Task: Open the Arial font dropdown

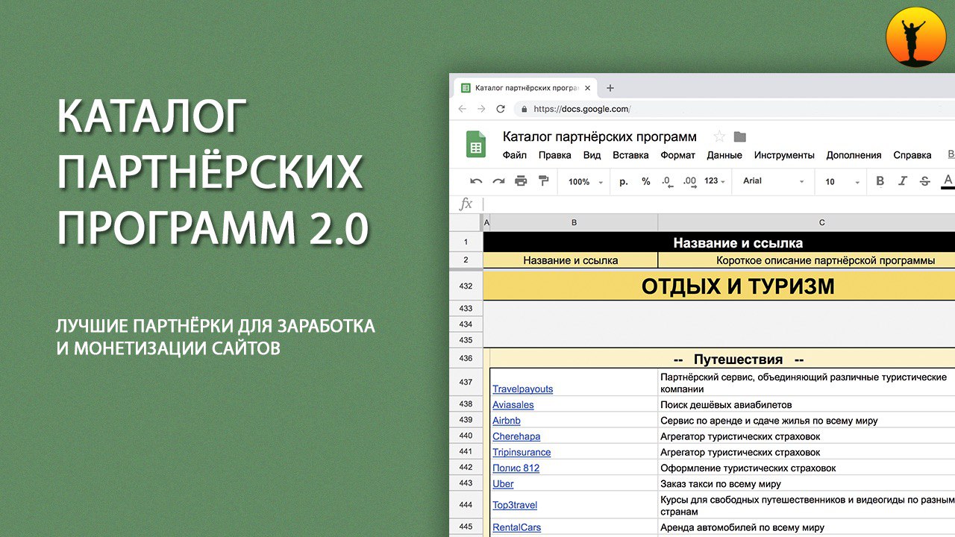Action: (x=774, y=181)
